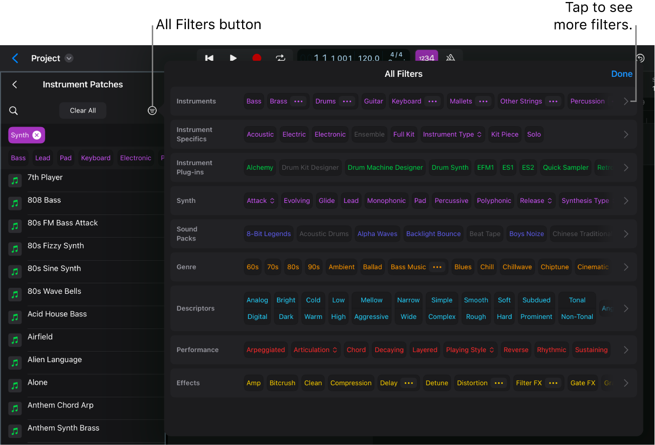This screenshot has width=655, height=445.
Task: Click the Anthem Chord Arp patch icon
Action: 15,408
